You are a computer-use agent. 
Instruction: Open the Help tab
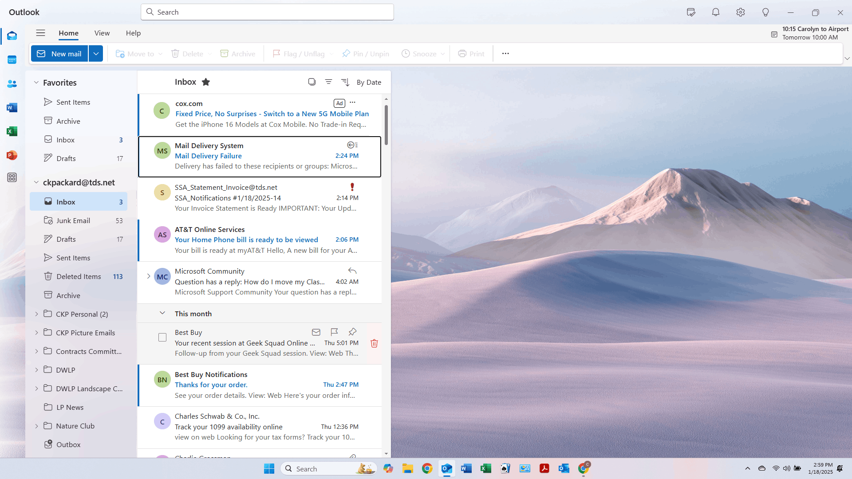coord(133,33)
